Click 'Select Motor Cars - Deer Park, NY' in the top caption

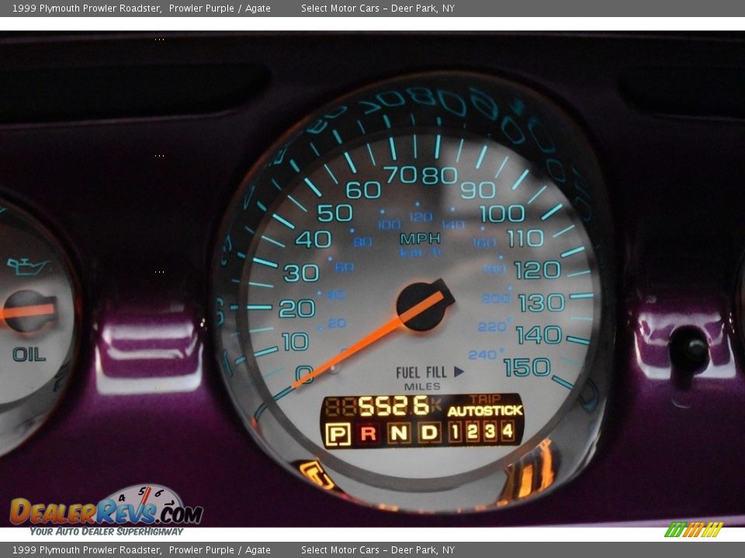[378, 8]
